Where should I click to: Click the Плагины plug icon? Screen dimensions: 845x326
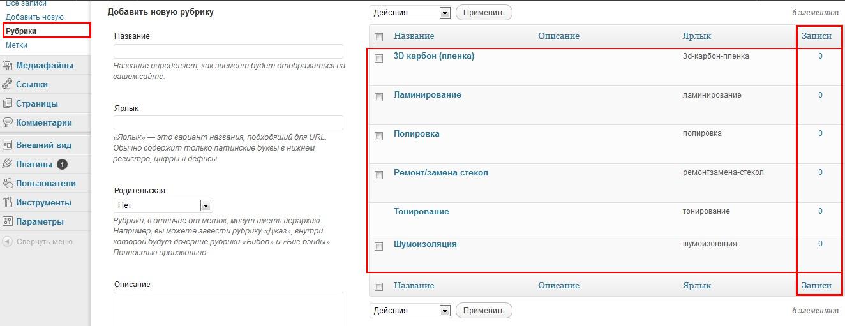tap(8, 164)
